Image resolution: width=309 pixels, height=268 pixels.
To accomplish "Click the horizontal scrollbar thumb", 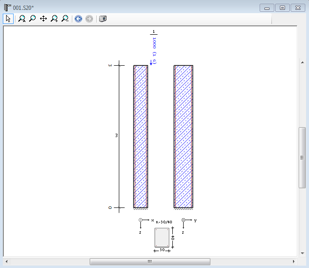I will (x=150, y=261).
